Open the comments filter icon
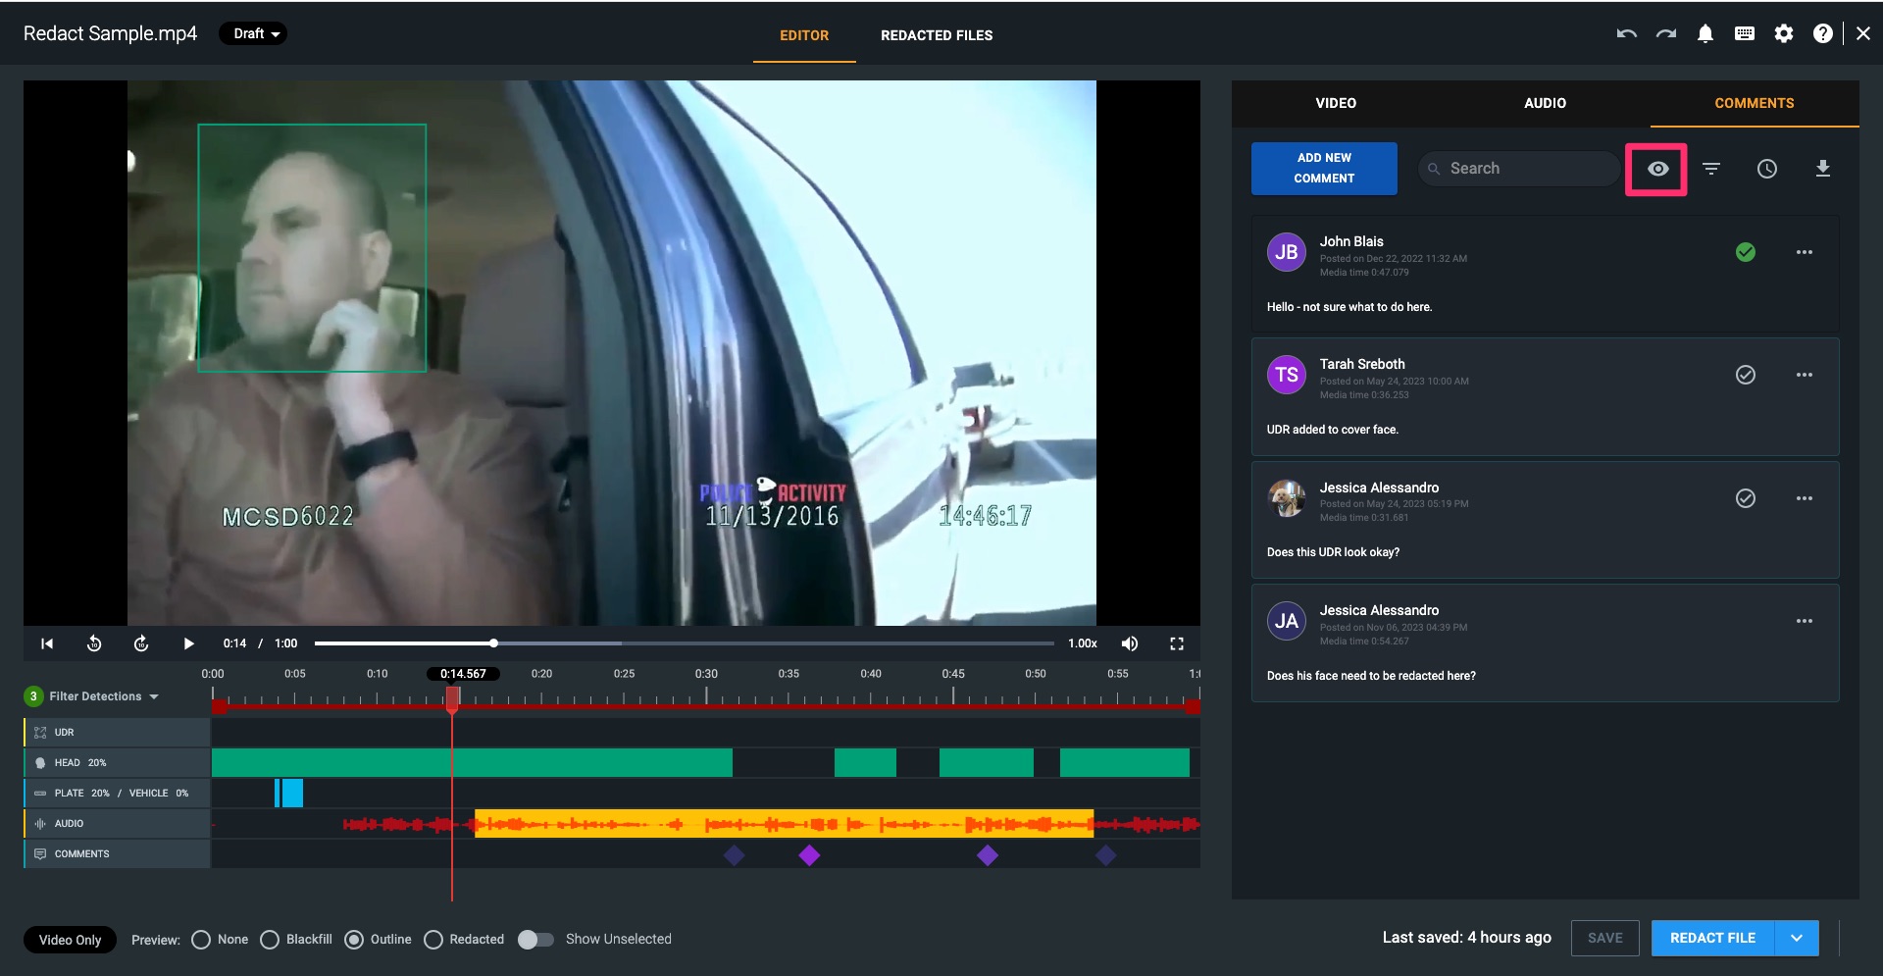1883x976 pixels. [1711, 169]
